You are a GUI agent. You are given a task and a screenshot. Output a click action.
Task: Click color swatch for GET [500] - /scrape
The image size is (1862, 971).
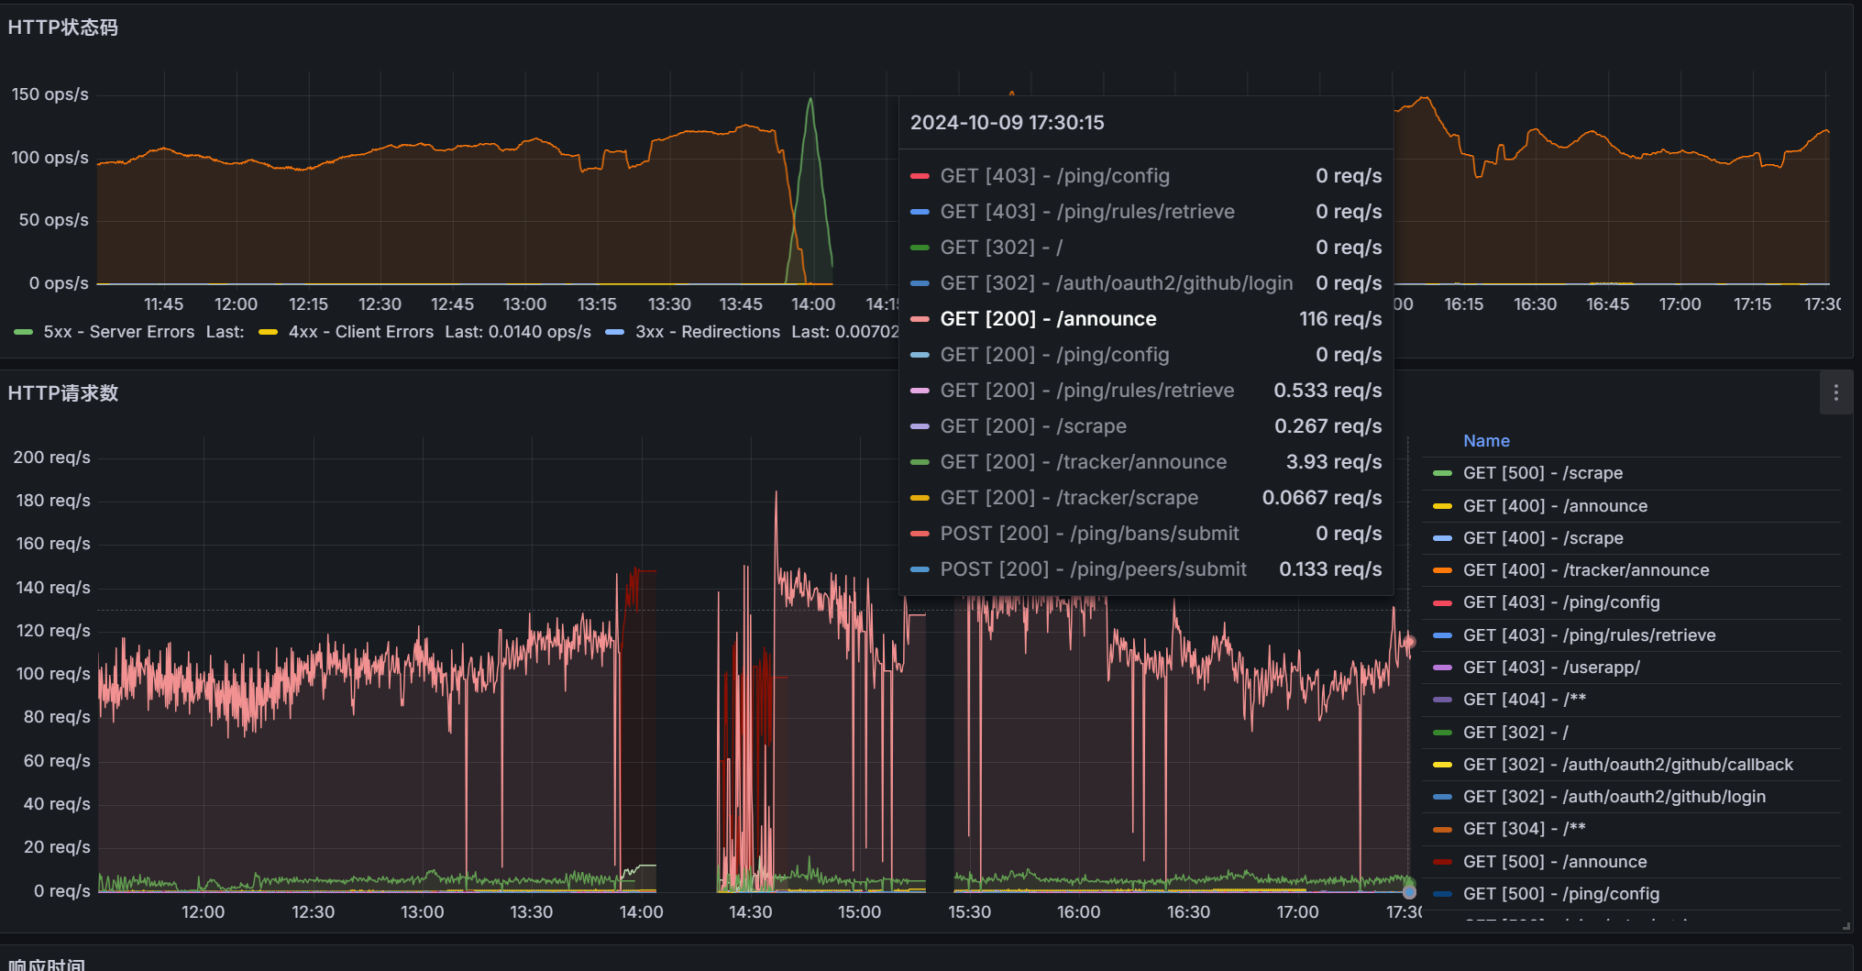tap(1442, 473)
